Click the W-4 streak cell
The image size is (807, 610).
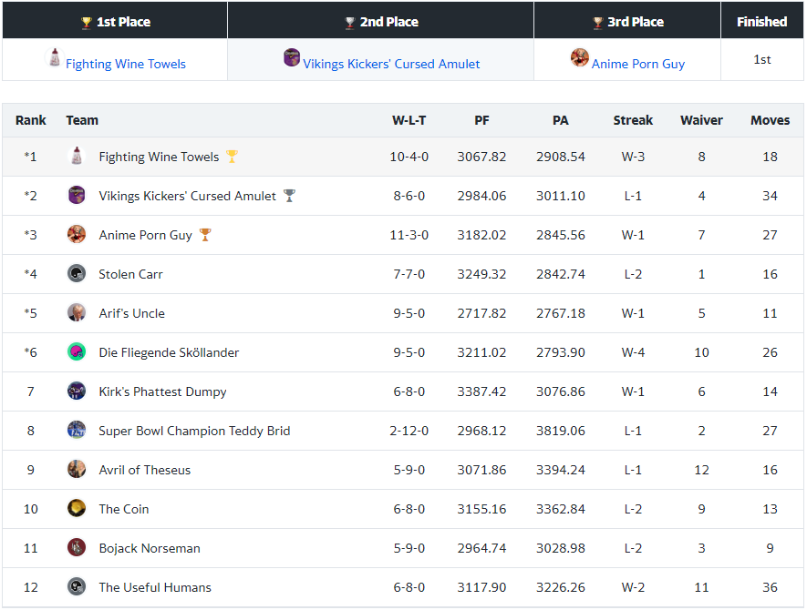click(633, 352)
